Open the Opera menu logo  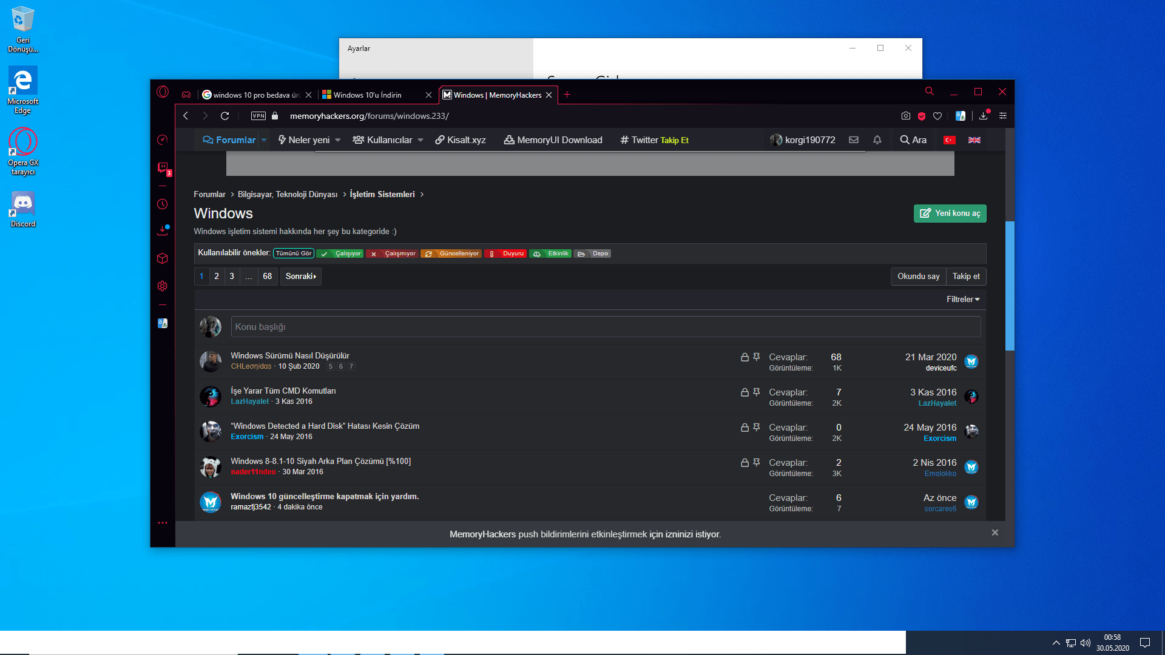163,92
